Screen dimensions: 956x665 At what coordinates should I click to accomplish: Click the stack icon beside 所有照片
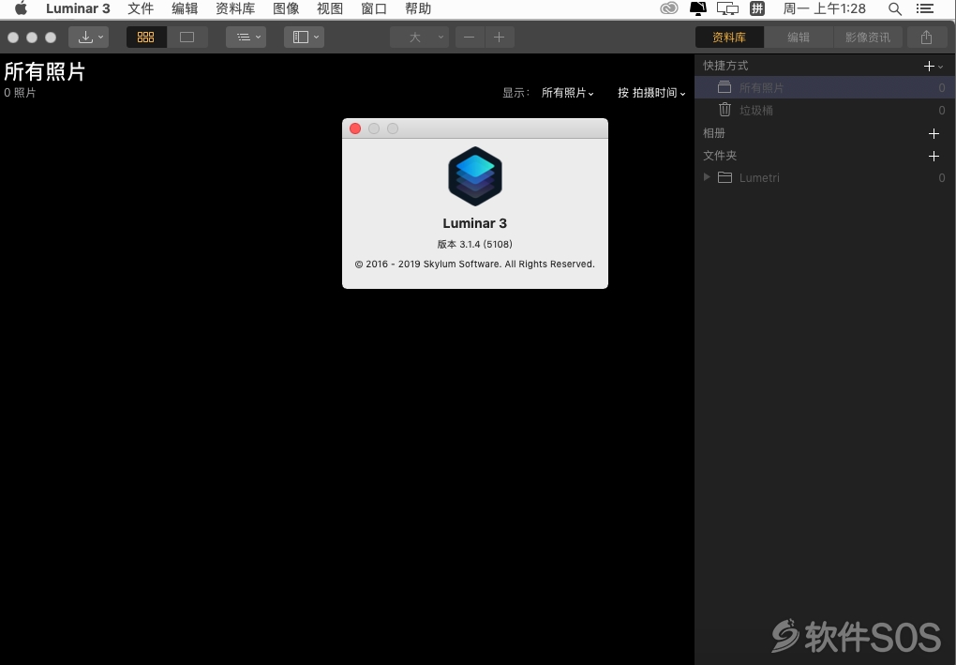[x=724, y=87]
